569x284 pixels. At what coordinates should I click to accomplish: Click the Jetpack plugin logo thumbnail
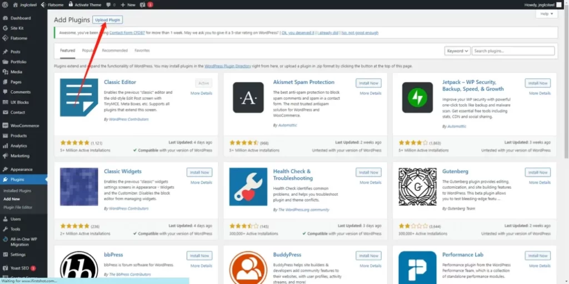point(417,98)
